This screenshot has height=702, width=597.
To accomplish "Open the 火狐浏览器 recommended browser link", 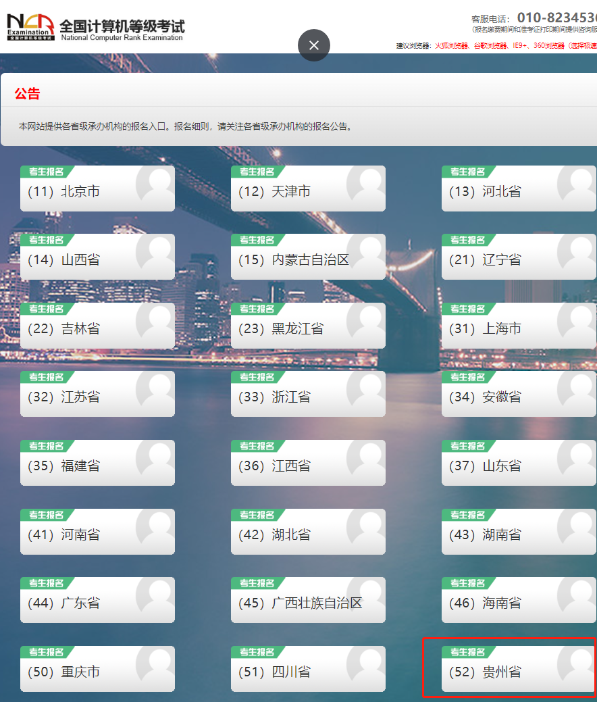I will click(451, 46).
